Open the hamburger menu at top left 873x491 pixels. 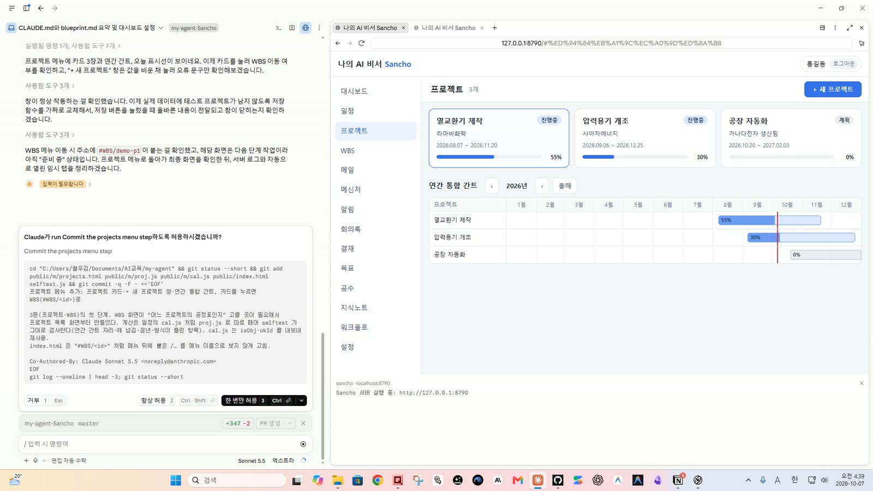point(11,8)
